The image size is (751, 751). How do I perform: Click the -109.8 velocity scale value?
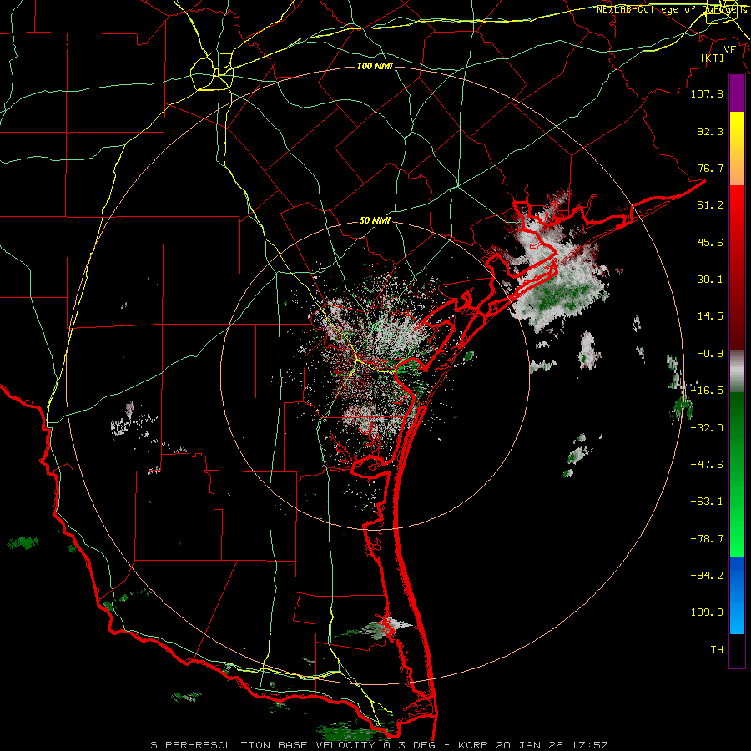[x=703, y=612]
